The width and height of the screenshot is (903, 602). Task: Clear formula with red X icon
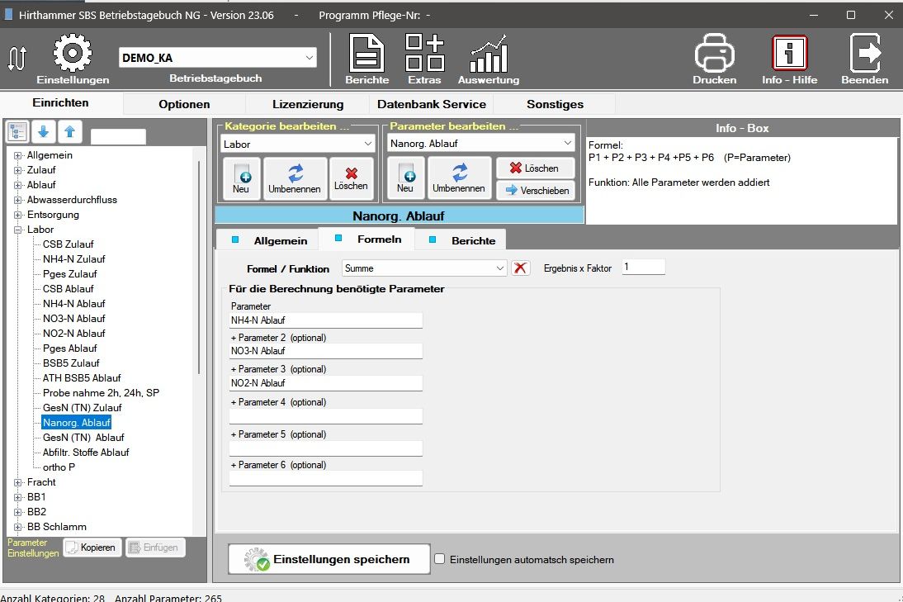[x=521, y=268]
